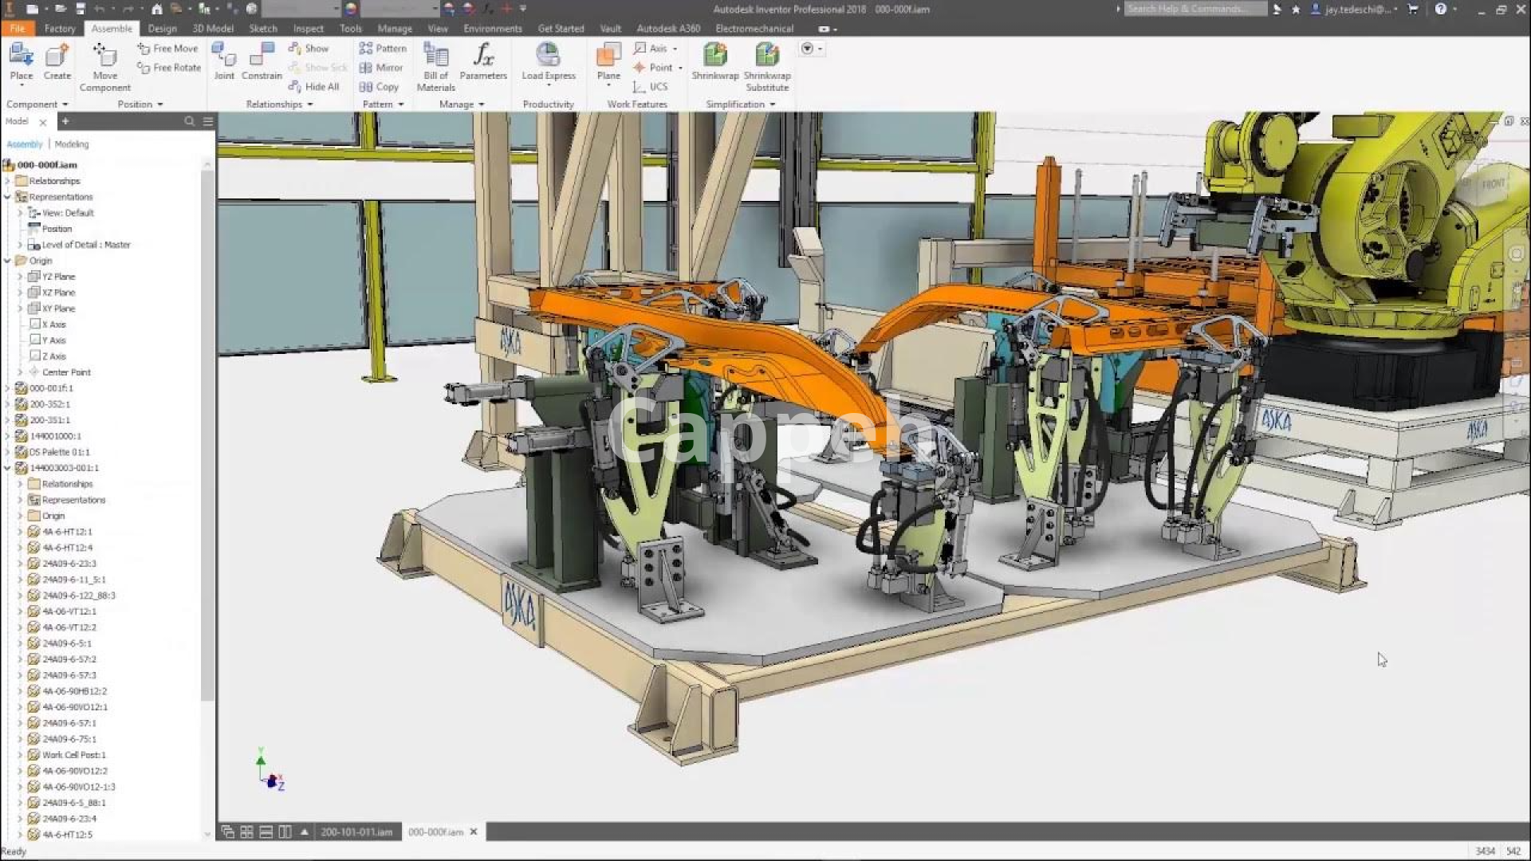Viewport: 1531px width, 861px height.
Task: Open Bill of Materials
Action: tap(435, 56)
